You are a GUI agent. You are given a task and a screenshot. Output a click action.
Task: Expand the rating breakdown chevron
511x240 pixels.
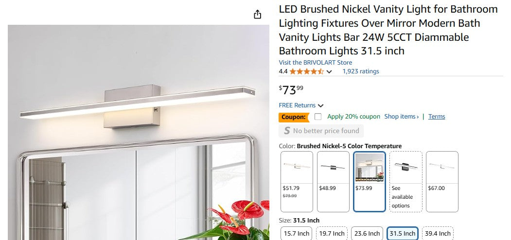pyautogui.click(x=329, y=72)
